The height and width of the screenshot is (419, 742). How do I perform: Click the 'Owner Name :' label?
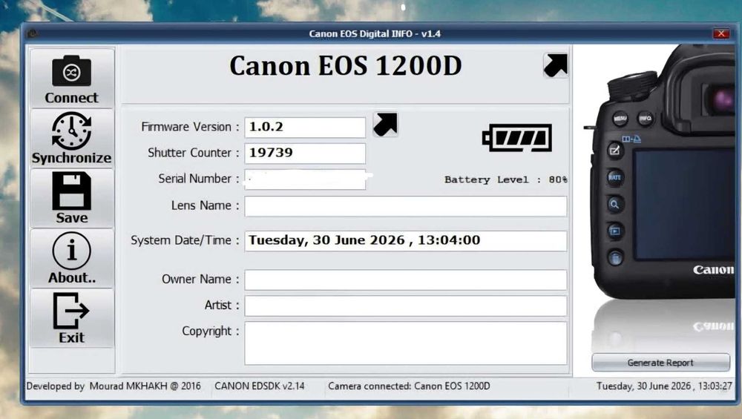click(200, 280)
